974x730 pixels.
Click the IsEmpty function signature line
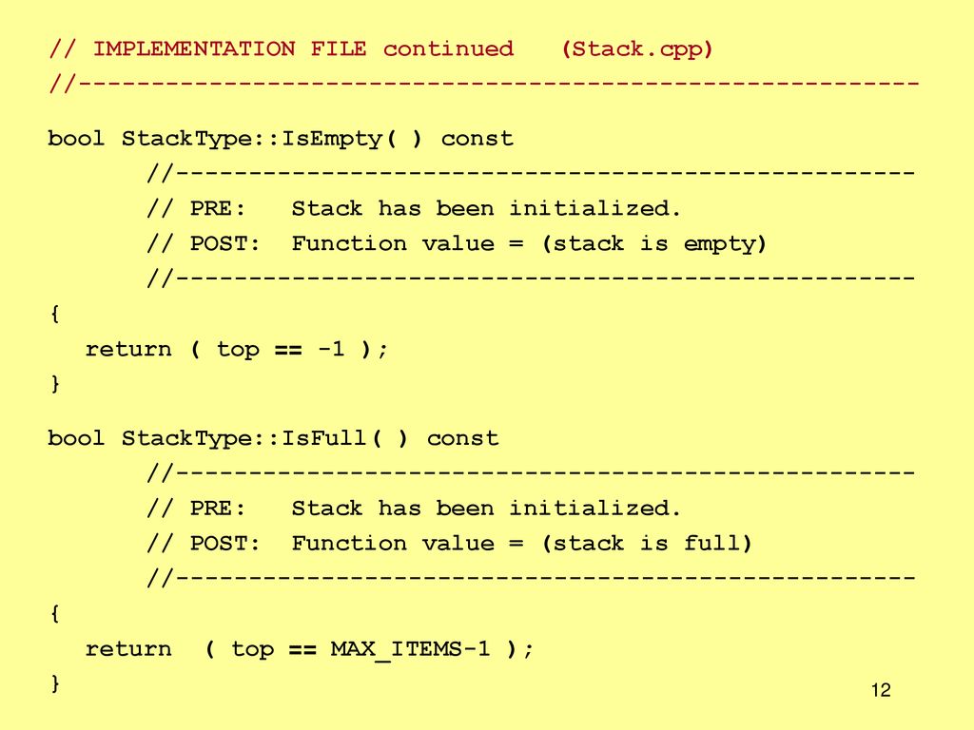281,139
